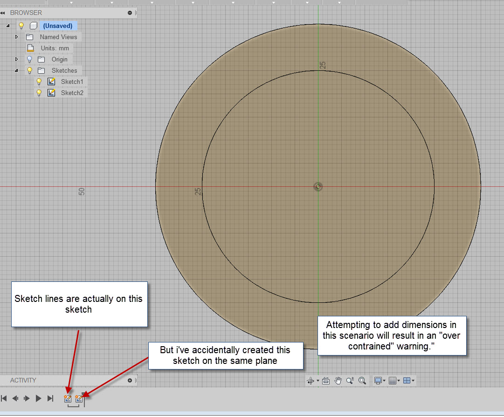Select the Zoom magnifier tool
The height and width of the screenshot is (417, 504).
coord(350,381)
